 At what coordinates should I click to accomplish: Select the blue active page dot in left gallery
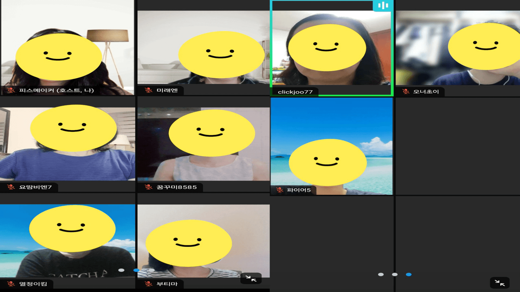136,270
